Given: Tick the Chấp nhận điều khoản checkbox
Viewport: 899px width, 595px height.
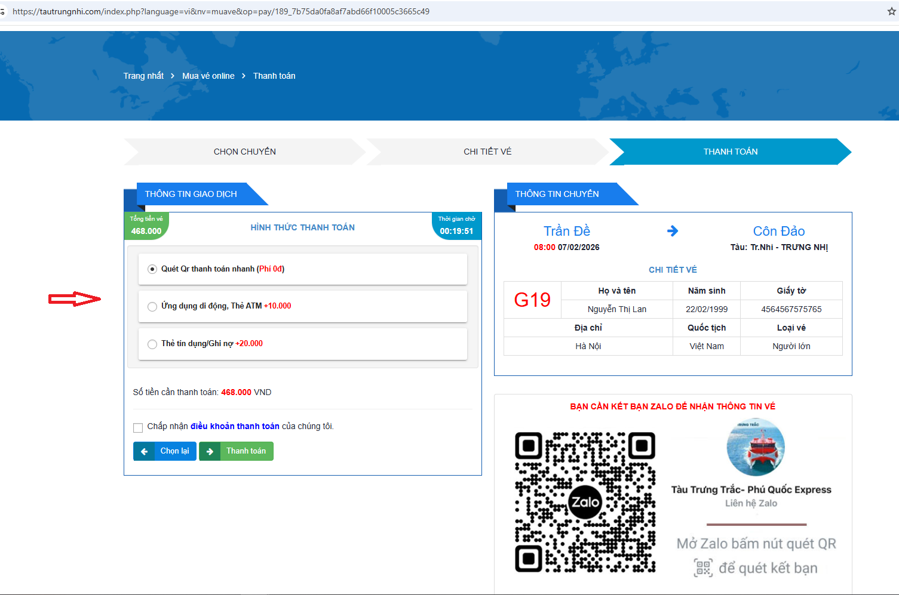Looking at the screenshot, I should [138, 427].
